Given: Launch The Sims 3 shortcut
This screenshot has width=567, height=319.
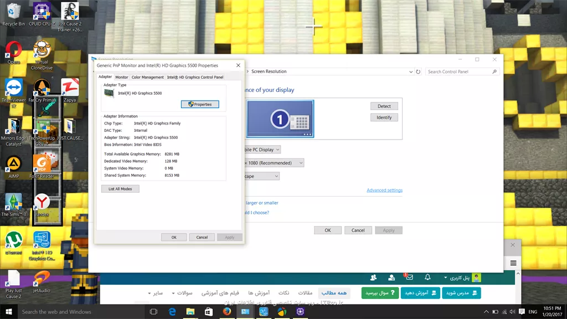Looking at the screenshot, I should (x=13, y=205).
